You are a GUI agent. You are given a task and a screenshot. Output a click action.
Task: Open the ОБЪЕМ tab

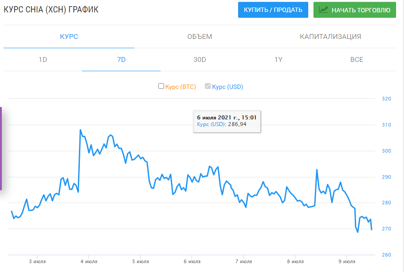(x=200, y=37)
